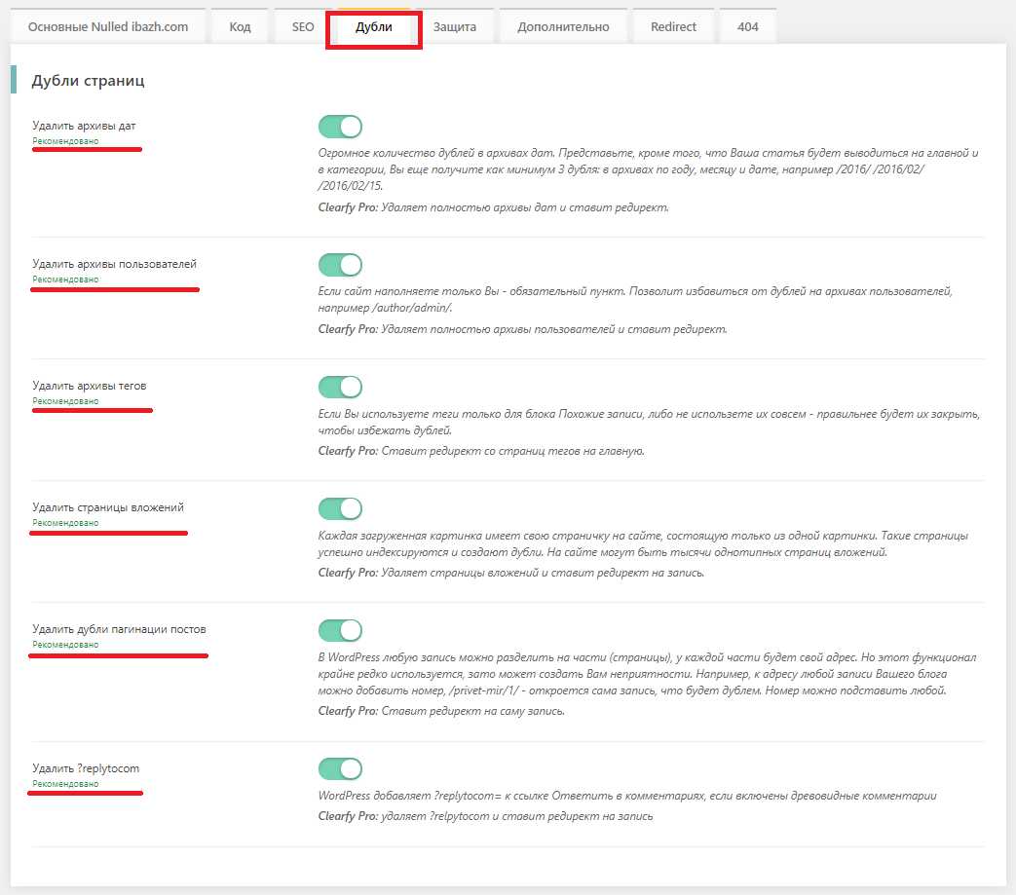
Task: Toggle the Удалить ?replytocom switch
Action: point(340,768)
